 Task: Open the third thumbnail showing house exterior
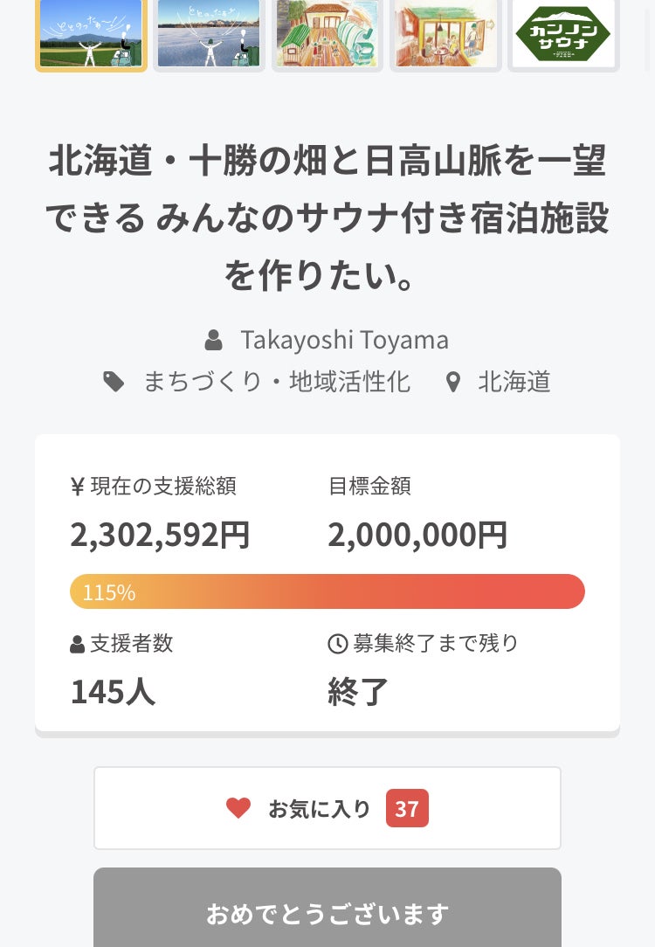click(x=327, y=33)
